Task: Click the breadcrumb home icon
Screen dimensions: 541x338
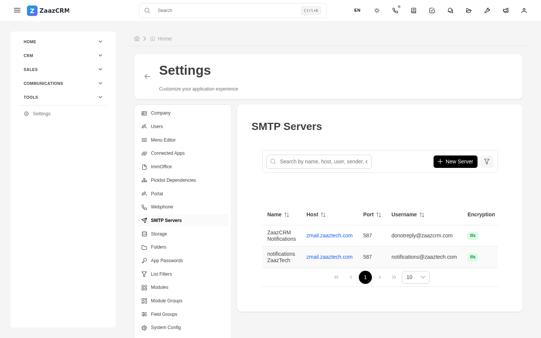Action: (137, 39)
